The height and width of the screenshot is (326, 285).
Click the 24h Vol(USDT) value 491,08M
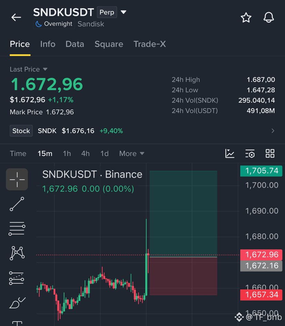[x=261, y=111]
